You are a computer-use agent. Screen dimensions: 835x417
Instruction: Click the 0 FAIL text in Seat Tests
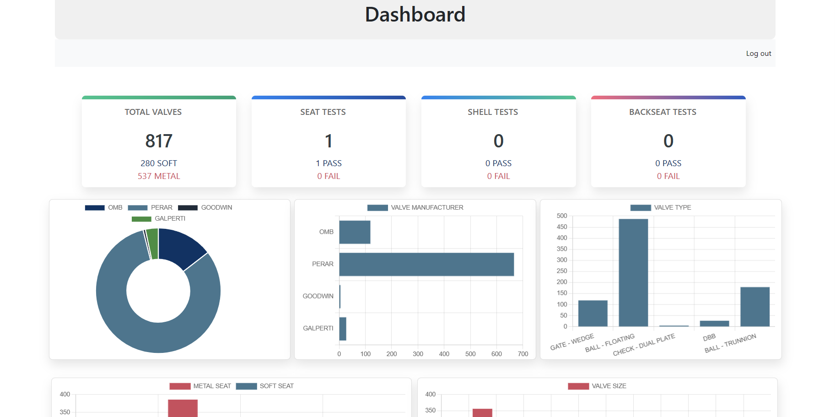tap(329, 176)
